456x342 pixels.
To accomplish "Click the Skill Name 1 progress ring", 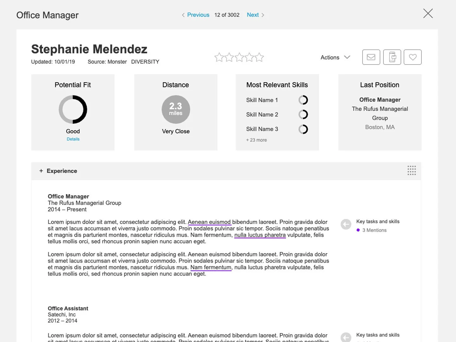I will 303,100.
